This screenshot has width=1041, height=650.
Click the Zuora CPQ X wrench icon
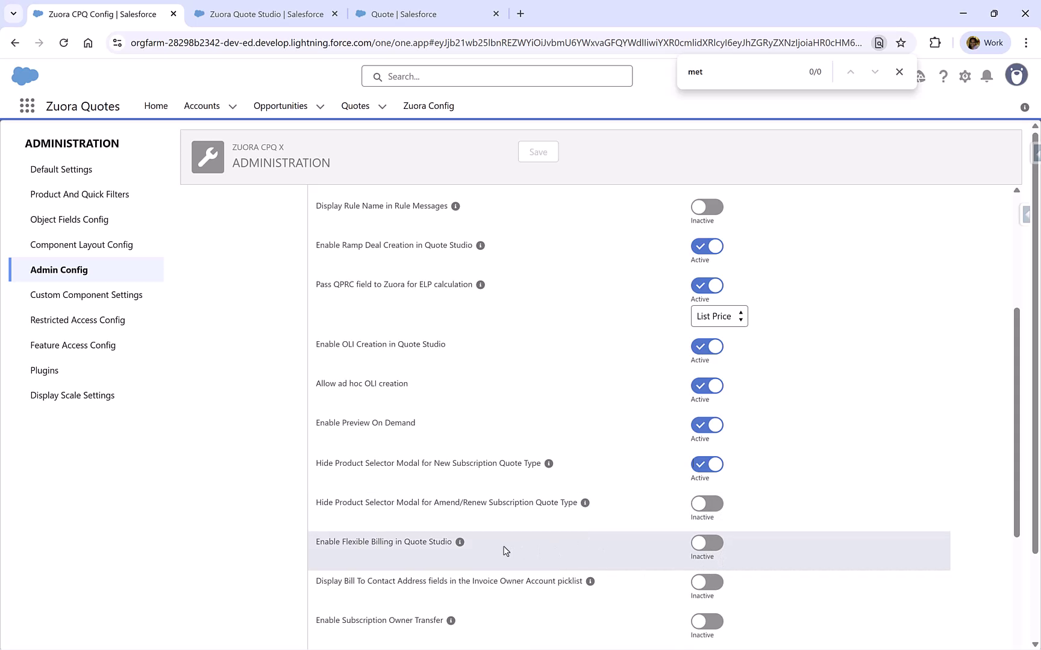pos(207,156)
